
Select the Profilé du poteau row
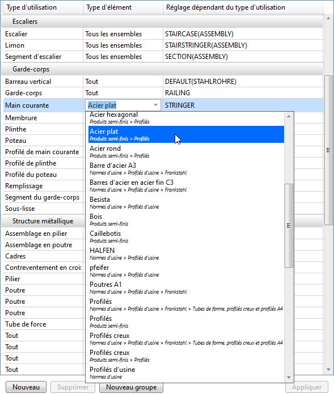(43, 175)
